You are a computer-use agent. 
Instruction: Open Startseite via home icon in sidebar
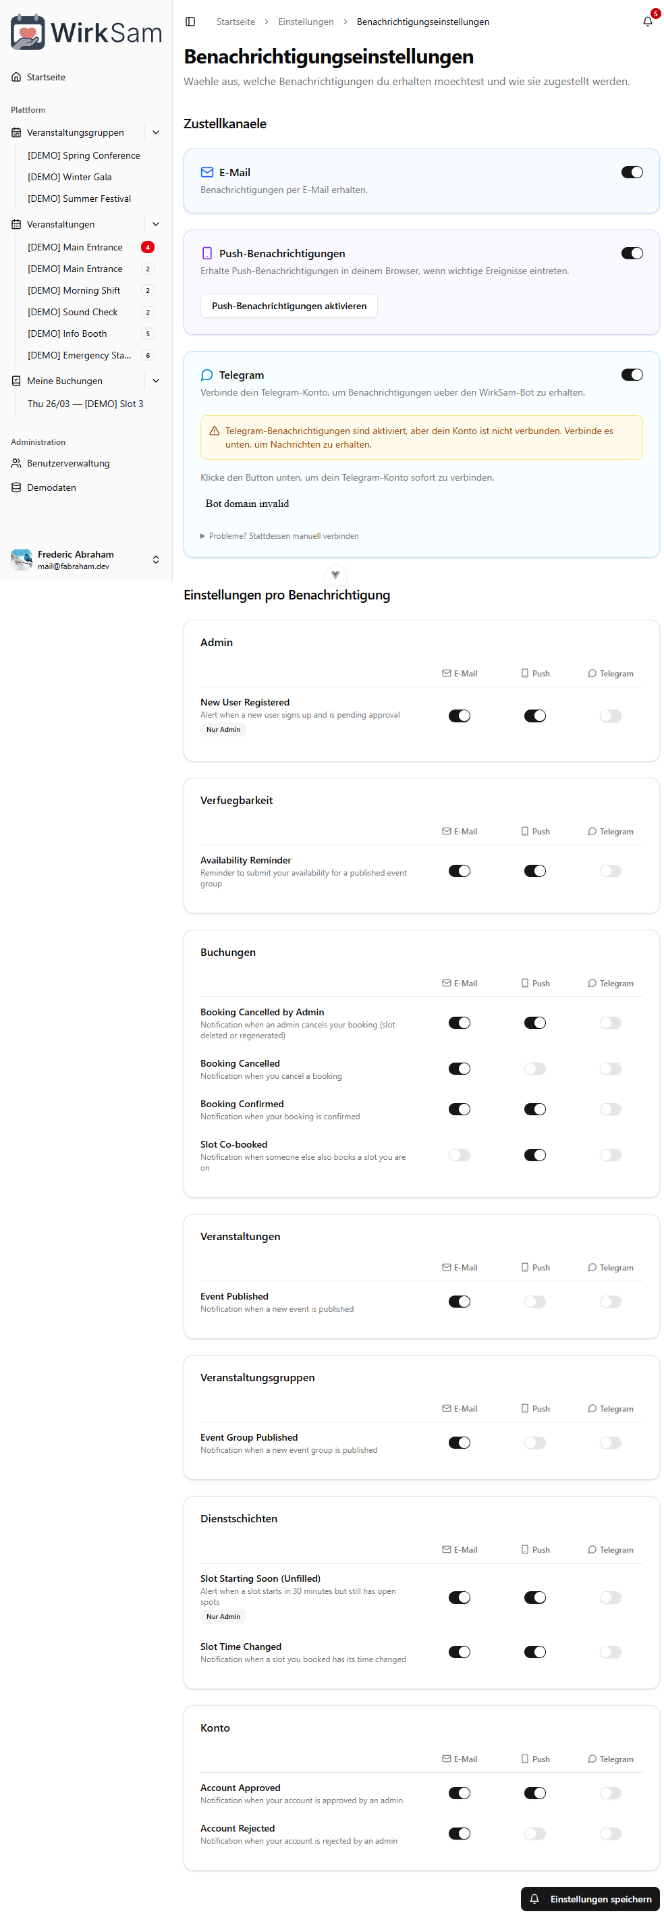tap(16, 77)
